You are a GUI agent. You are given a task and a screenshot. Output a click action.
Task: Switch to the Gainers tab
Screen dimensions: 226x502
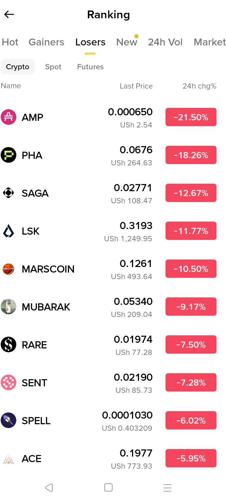coord(46,42)
